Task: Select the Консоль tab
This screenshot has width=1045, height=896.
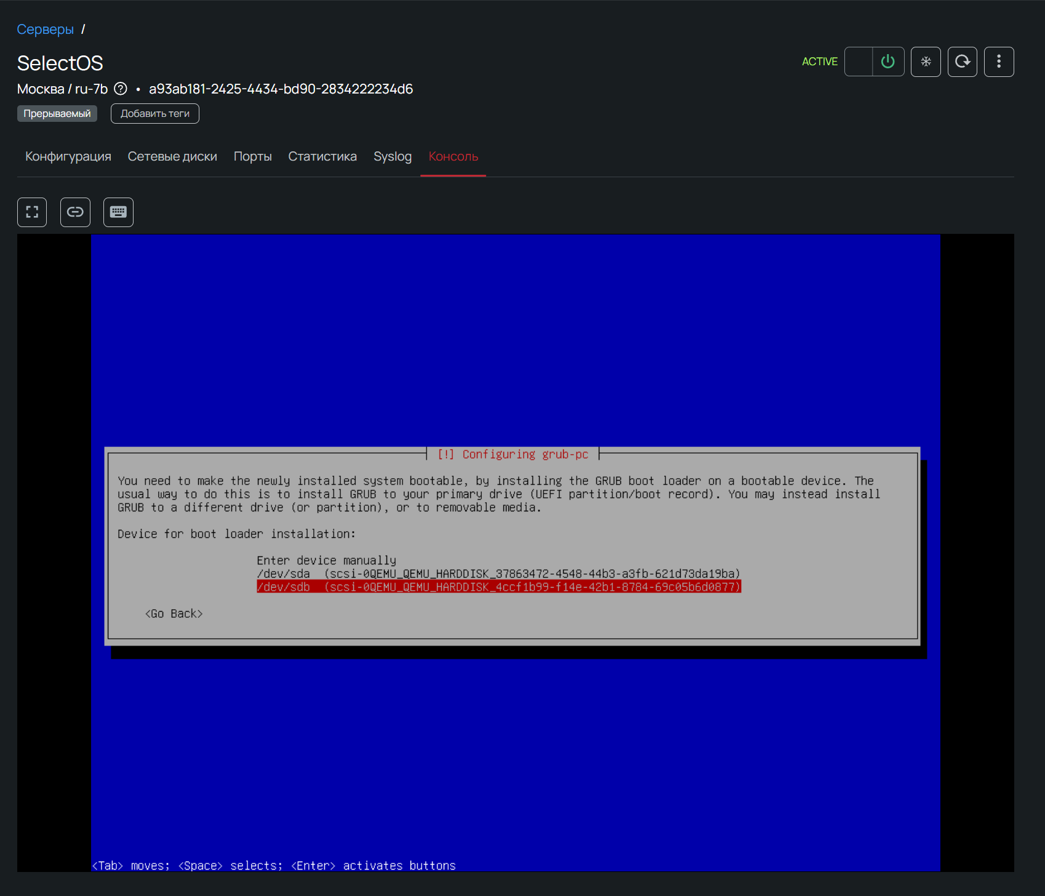Action: pyautogui.click(x=453, y=156)
